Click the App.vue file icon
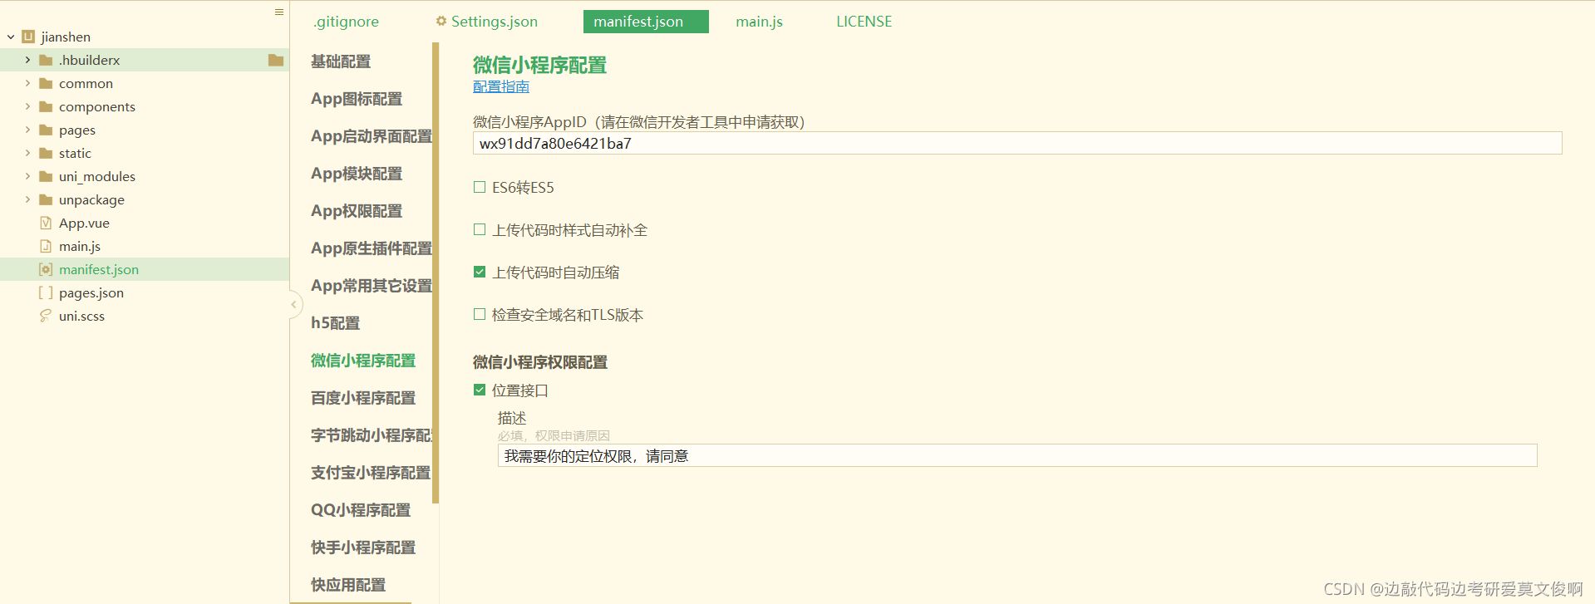Screen dimensions: 1595x604 pos(46,223)
